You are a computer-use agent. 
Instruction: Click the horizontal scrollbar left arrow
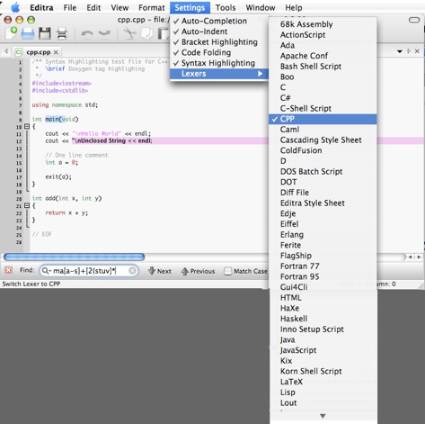[410, 257]
